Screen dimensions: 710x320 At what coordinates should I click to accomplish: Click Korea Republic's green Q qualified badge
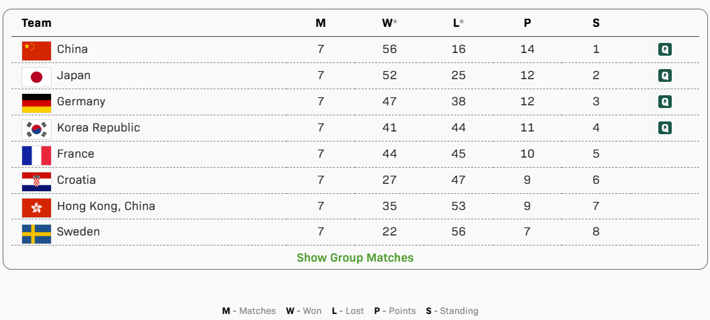point(664,128)
